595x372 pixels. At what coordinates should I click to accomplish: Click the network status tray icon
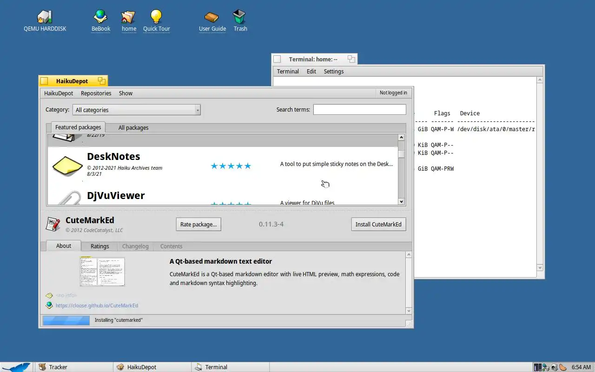pos(546,367)
